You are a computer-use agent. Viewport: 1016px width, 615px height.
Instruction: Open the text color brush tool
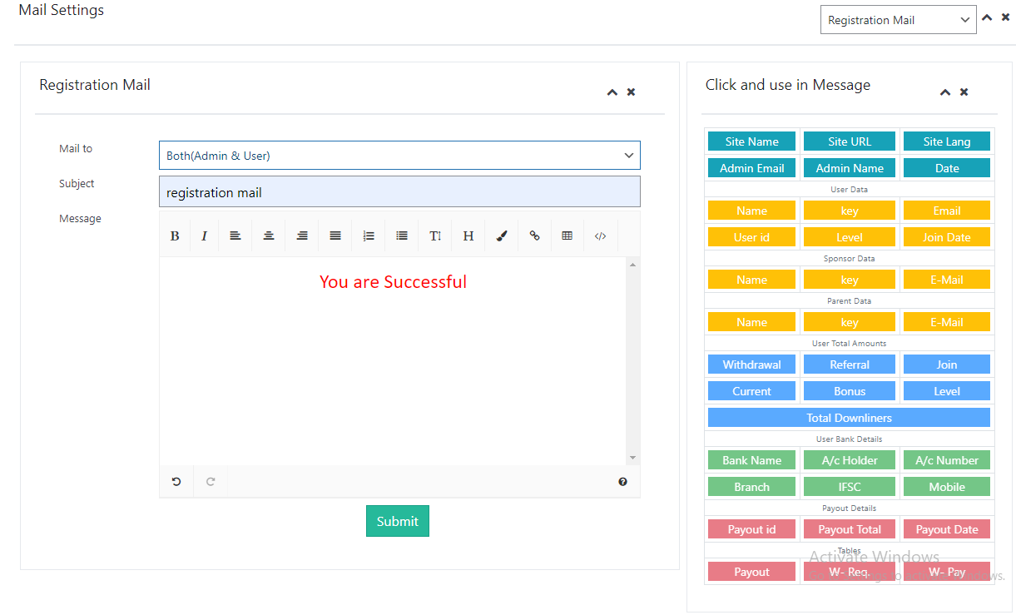click(x=501, y=236)
